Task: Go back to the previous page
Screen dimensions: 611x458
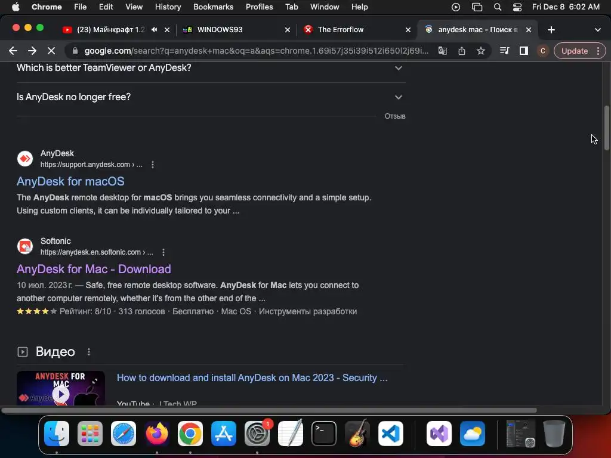Action: pos(13,51)
